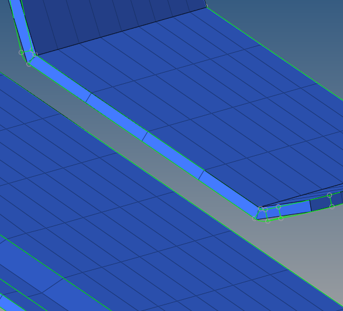Pick the lower vertex circle nearest the right screen edge

(x=332, y=206)
